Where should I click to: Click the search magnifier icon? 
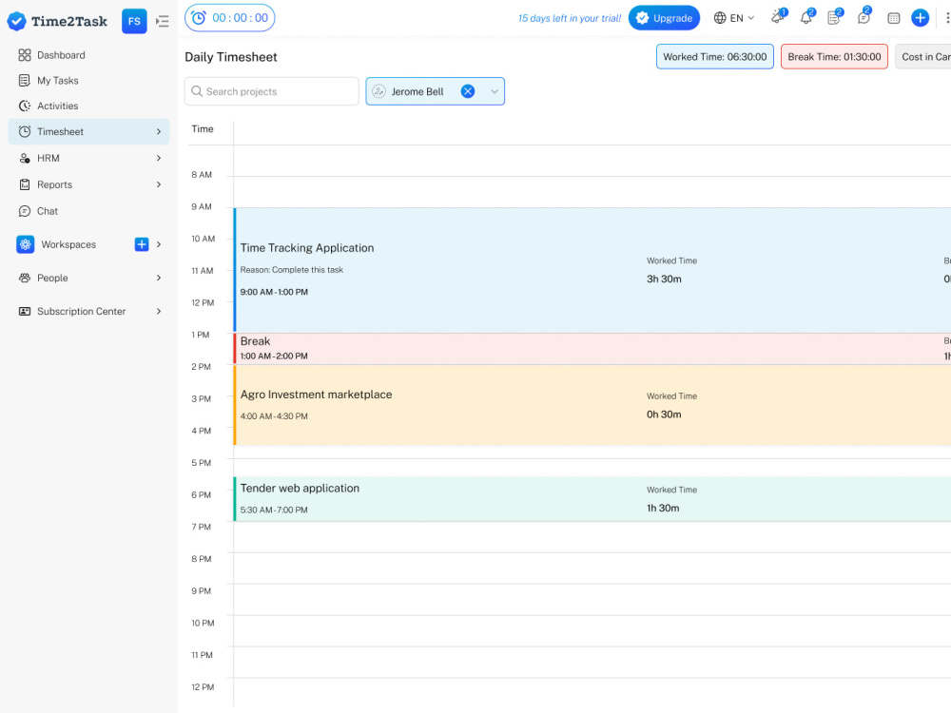(197, 91)
